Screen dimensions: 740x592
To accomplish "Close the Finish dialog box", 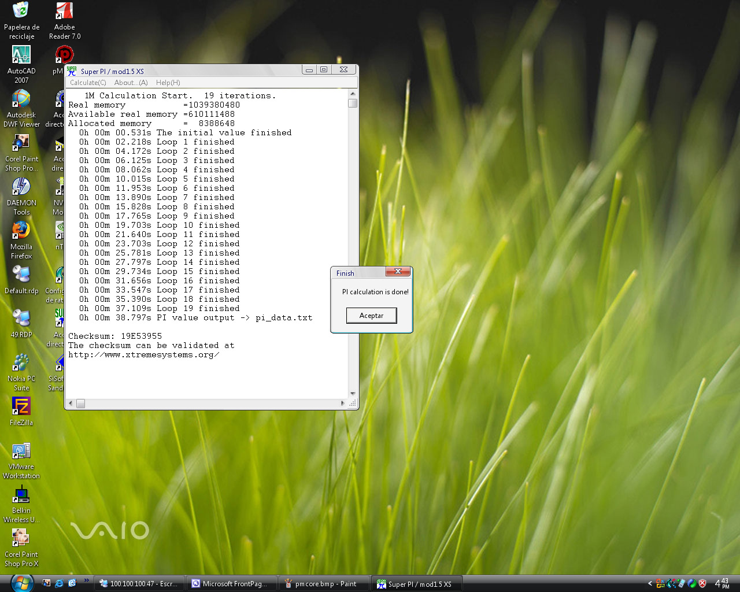I will pyautogui.click(x=398, y=272).
